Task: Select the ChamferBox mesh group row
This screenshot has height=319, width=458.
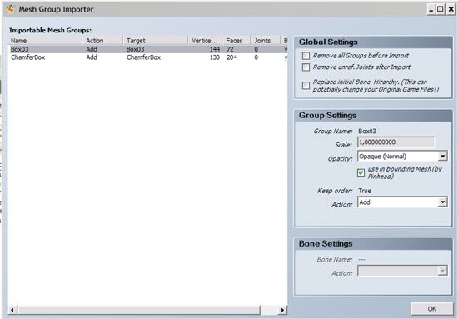Action: coord(148,57)
